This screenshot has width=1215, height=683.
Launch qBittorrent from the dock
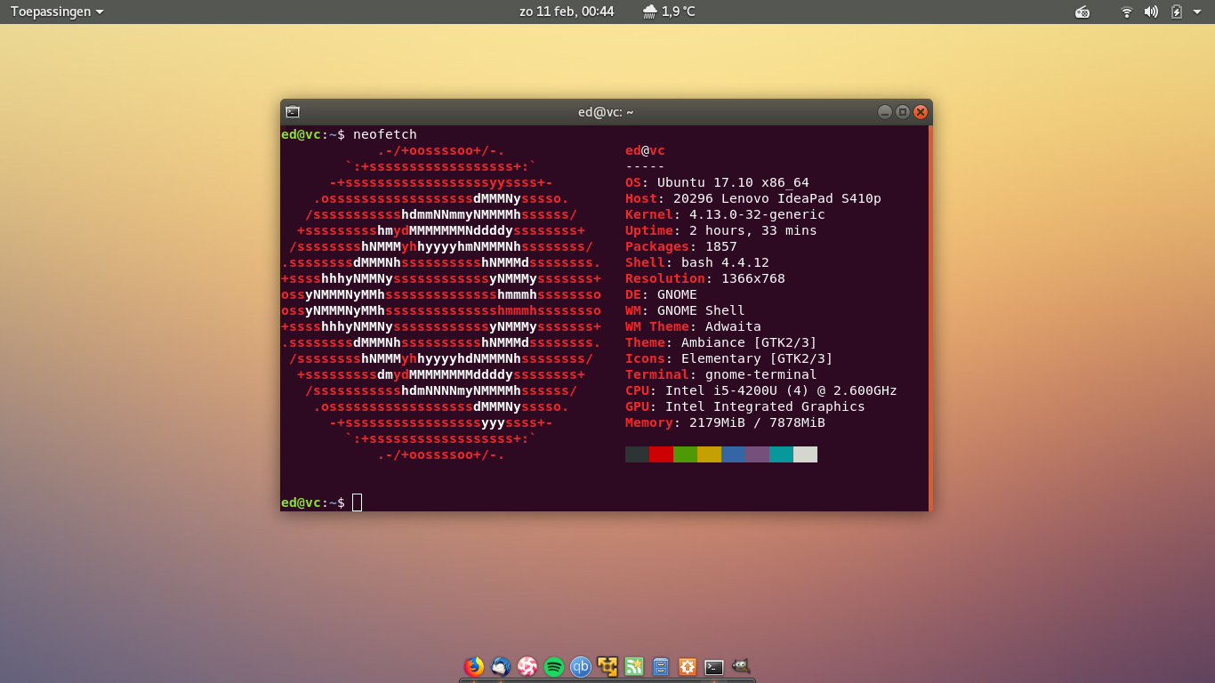[581, 666]
